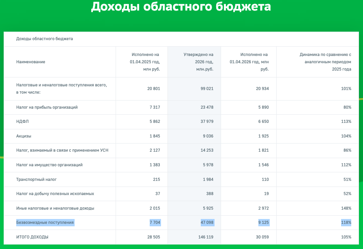Select the "Наименование" column header
Viewport: 363px width, 249px height.
[x=30, y=62]
